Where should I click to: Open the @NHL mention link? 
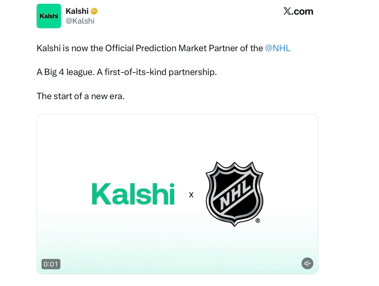click(x=277, y=48)
